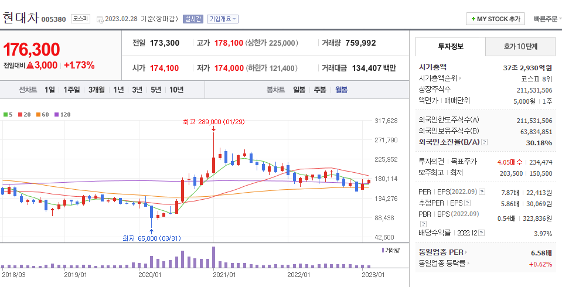Click the 동일업종 PER value 6.58배

541,253
